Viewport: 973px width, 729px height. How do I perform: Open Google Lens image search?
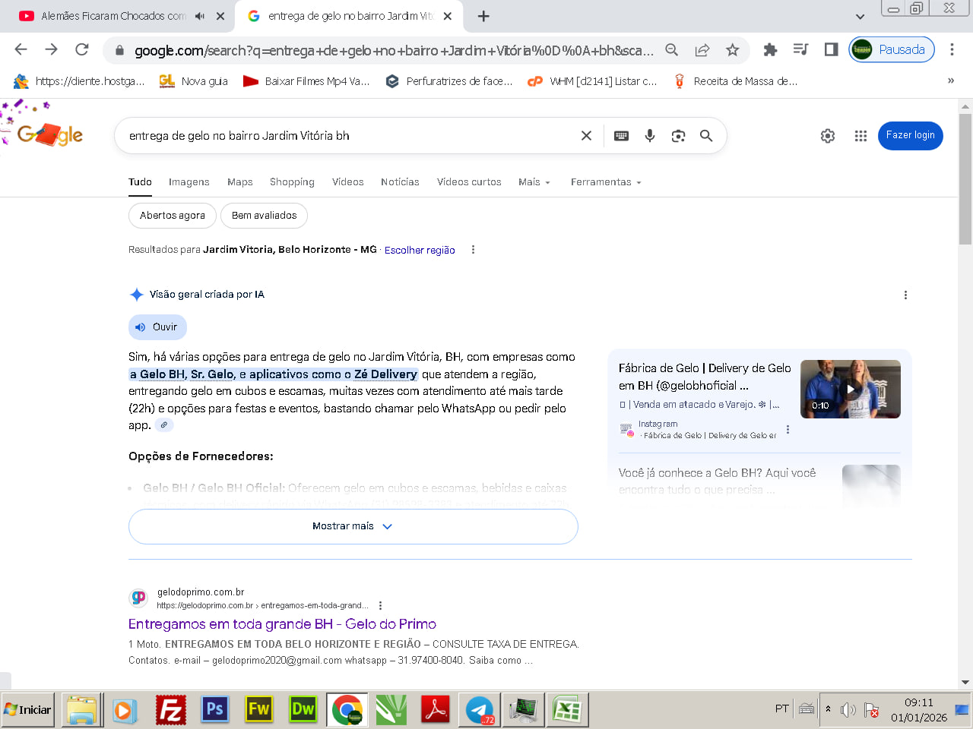pyautogui.click(x=678, y=136)
